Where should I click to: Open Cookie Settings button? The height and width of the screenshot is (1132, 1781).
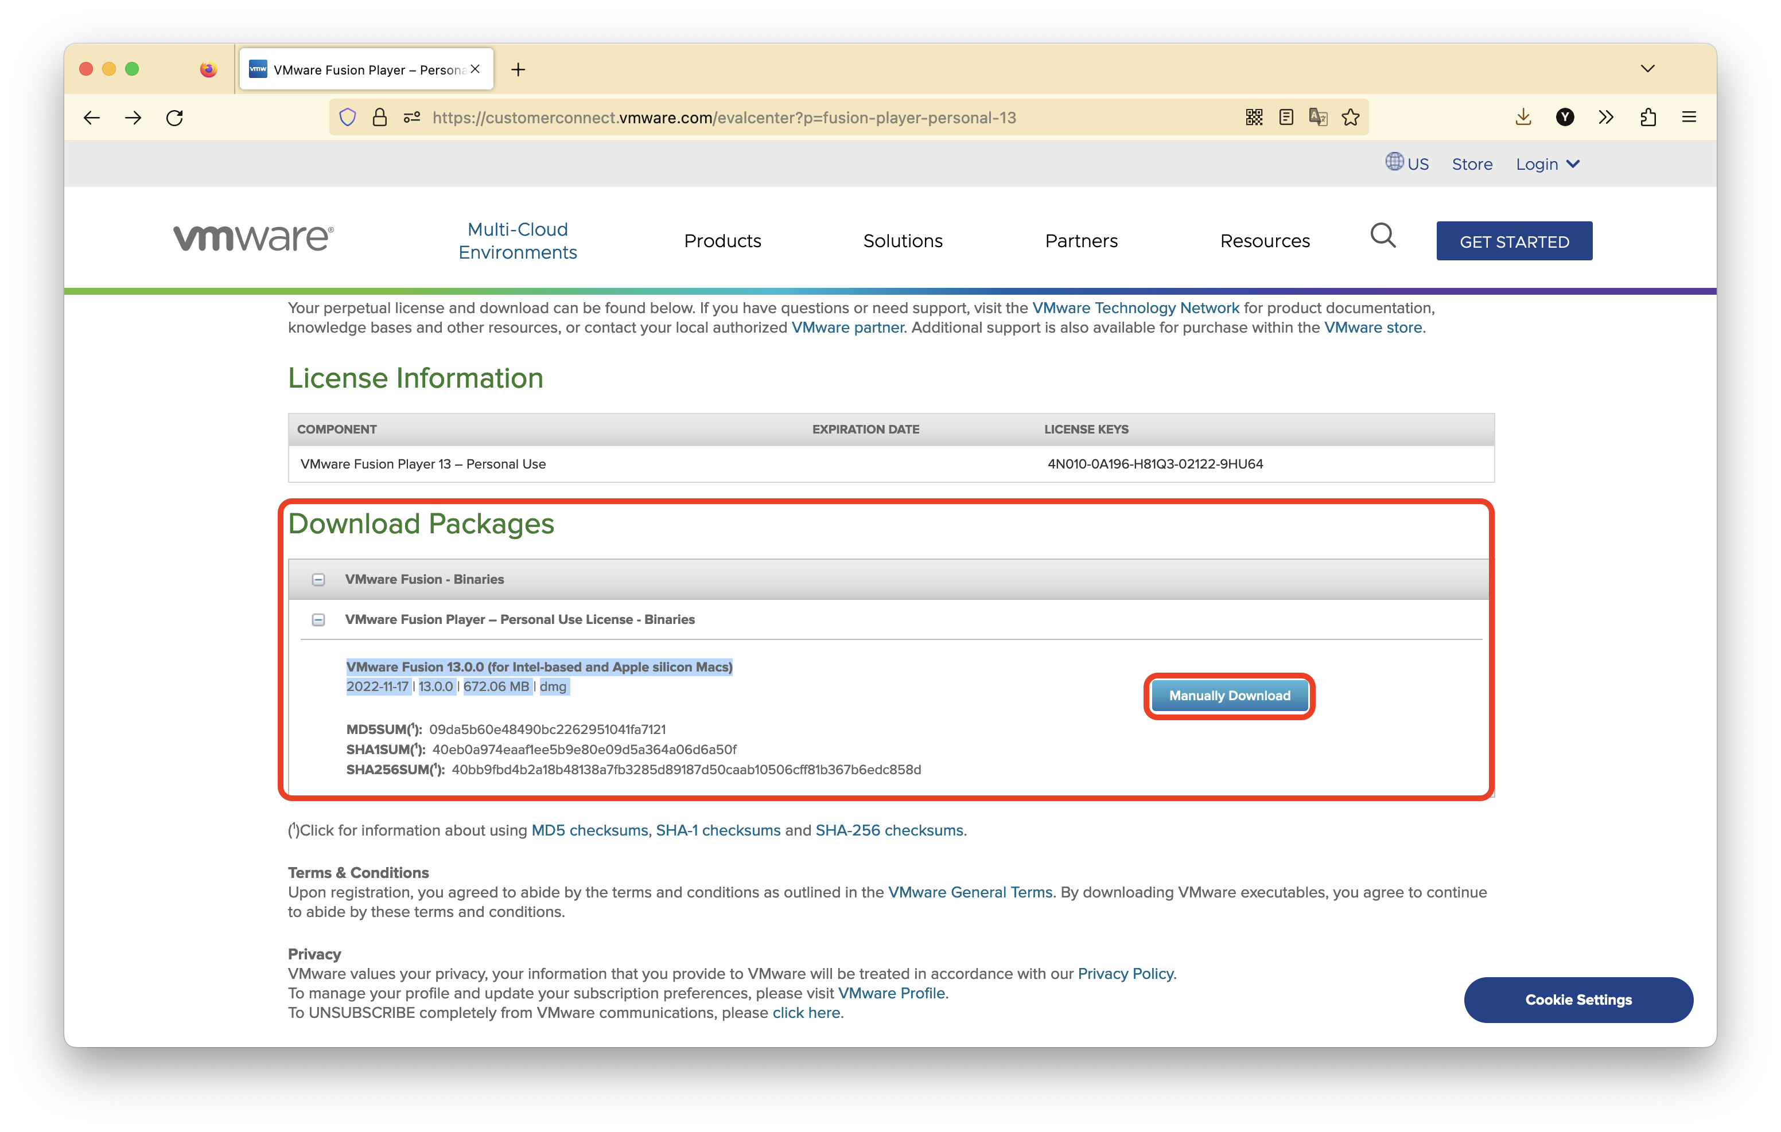1578,1000
